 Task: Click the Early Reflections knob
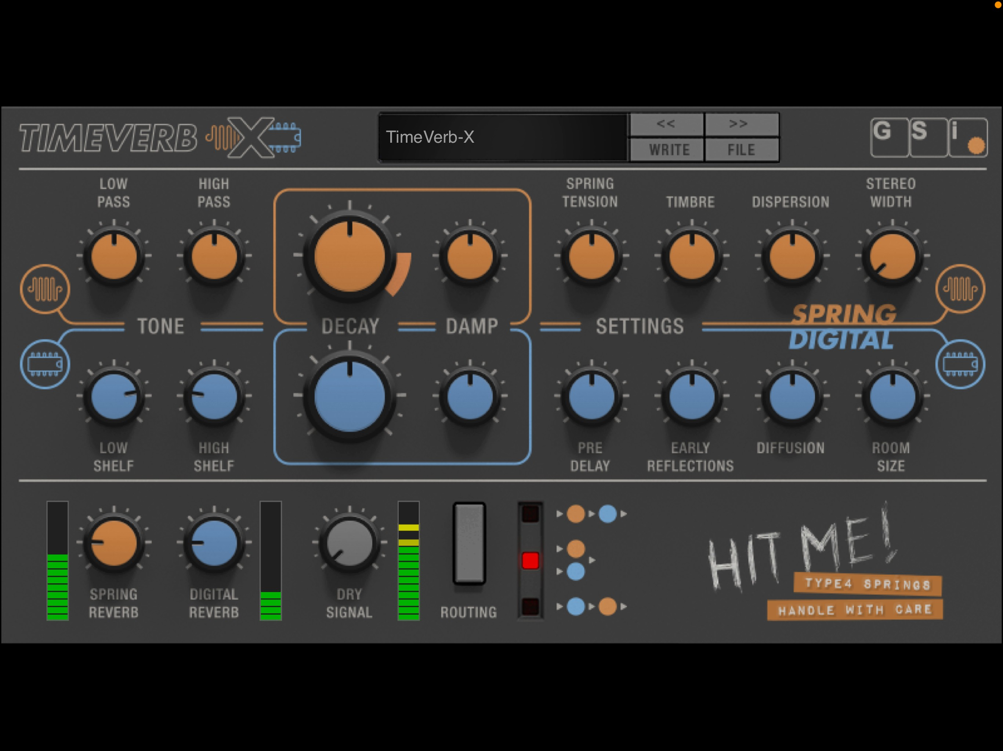point(692,397)
